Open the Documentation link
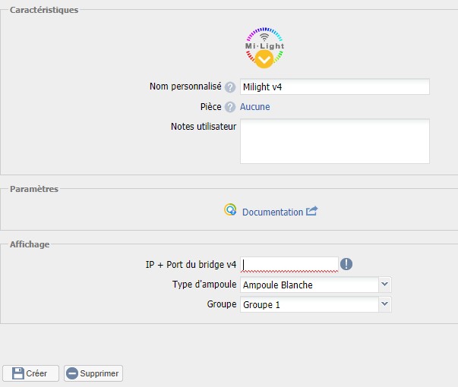Viewport: 458px width, 387px height. click(272, 212)
